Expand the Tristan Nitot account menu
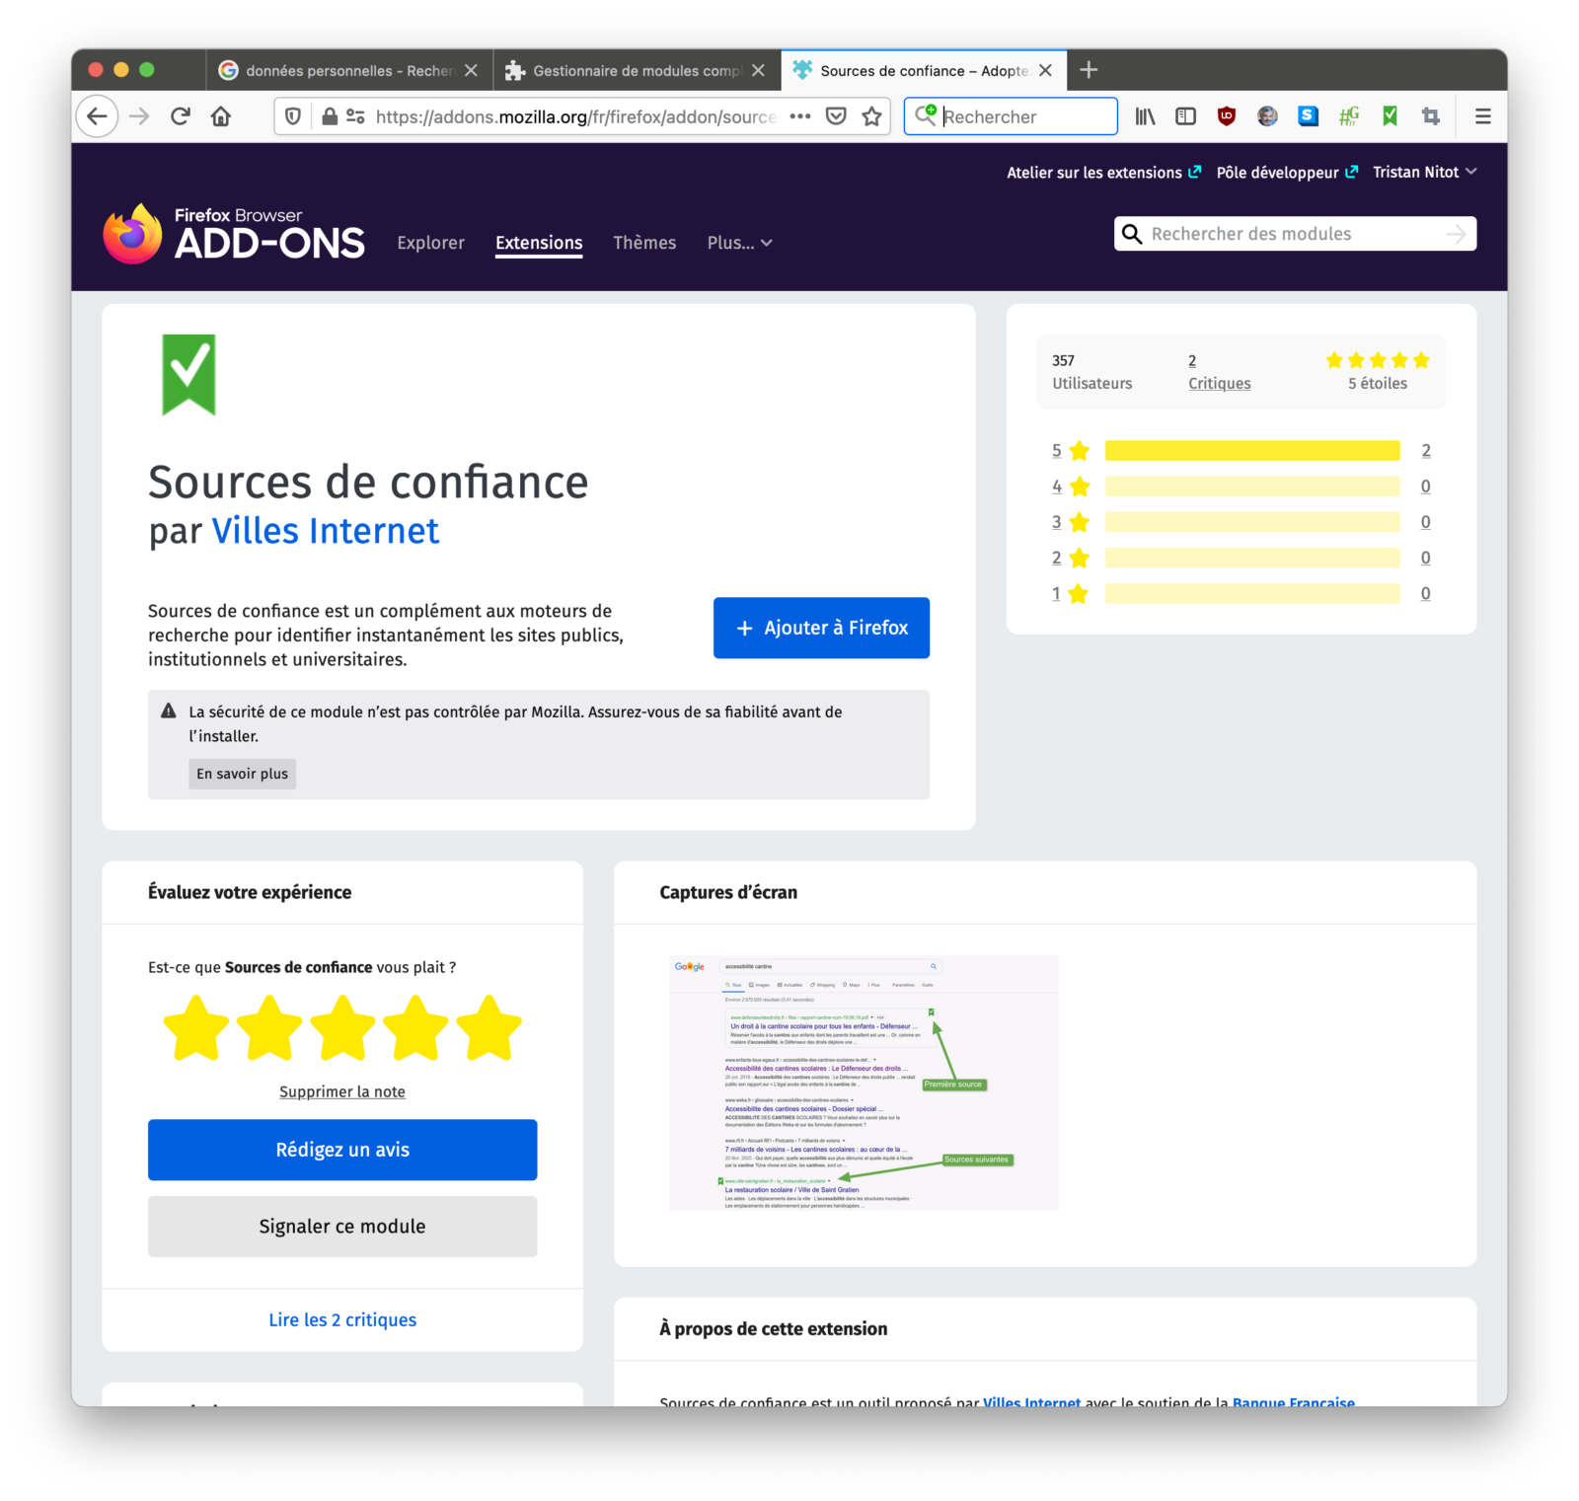This screenshot has height=1501, width=1579. [x=1424, y=172]
